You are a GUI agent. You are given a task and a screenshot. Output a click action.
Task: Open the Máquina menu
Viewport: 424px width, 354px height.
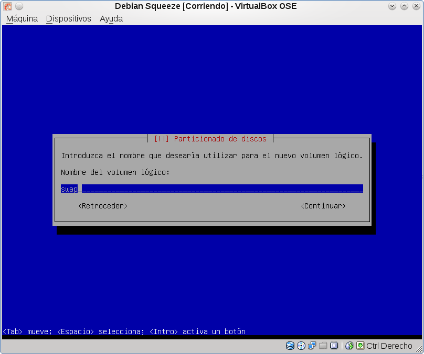click(22, 19)
